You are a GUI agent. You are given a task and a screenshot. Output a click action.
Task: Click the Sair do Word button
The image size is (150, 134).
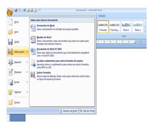tap(87, 111)
